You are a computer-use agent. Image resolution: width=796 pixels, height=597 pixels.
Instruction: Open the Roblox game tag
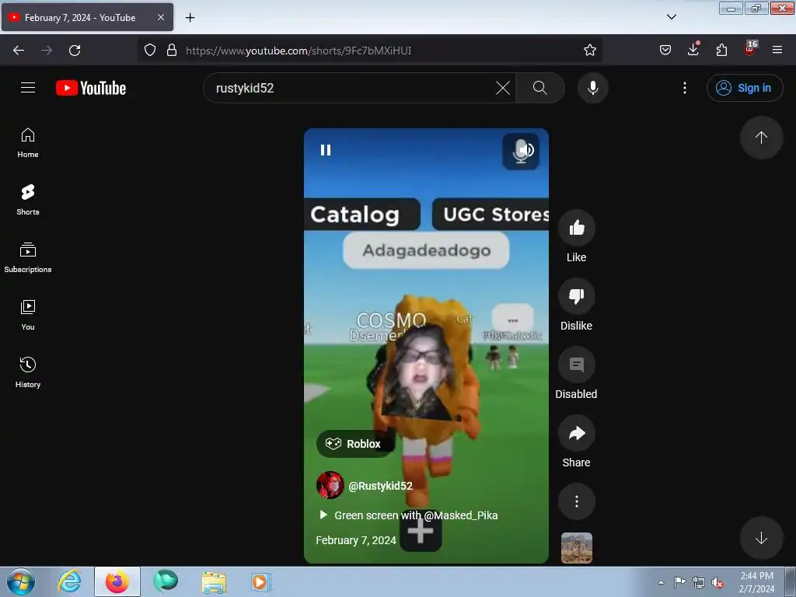[x=354, y=444]
